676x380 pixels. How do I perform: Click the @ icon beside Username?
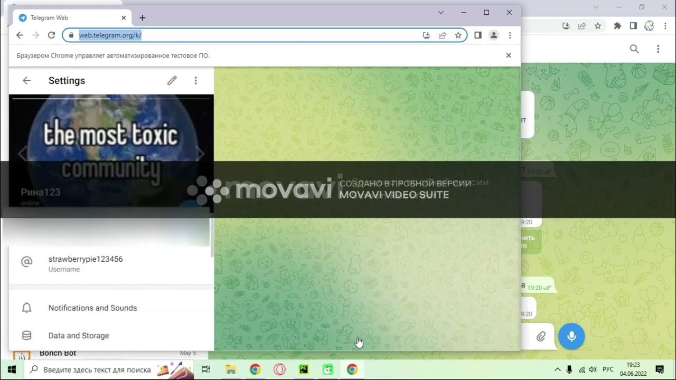click(x=26, y=262)
